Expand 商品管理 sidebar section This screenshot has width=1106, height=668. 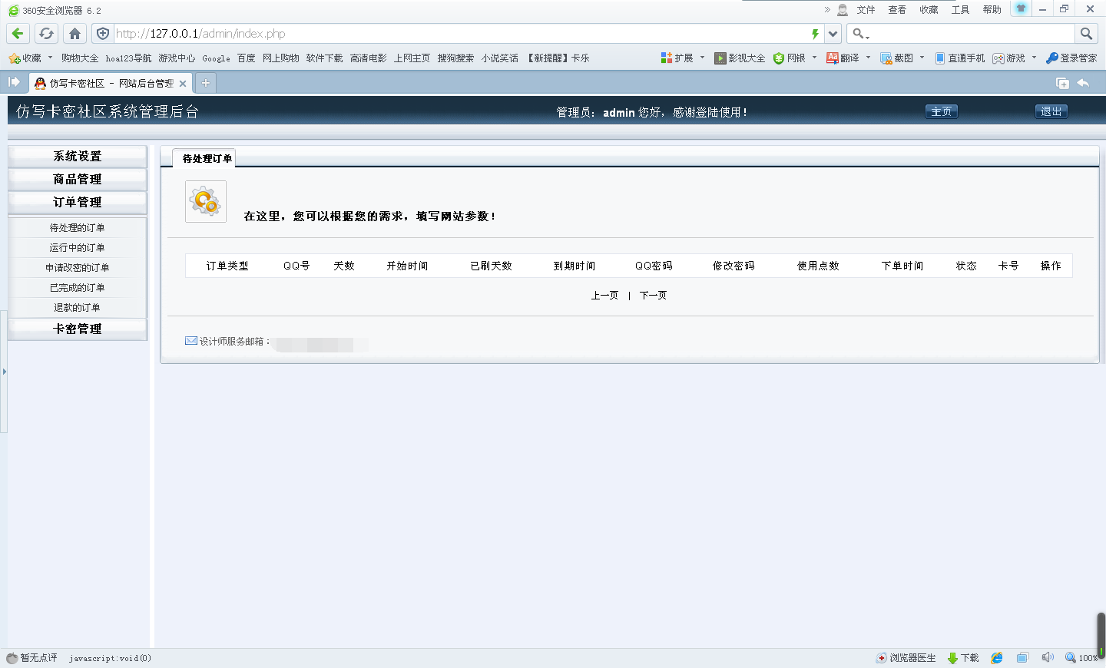point(77,180)
